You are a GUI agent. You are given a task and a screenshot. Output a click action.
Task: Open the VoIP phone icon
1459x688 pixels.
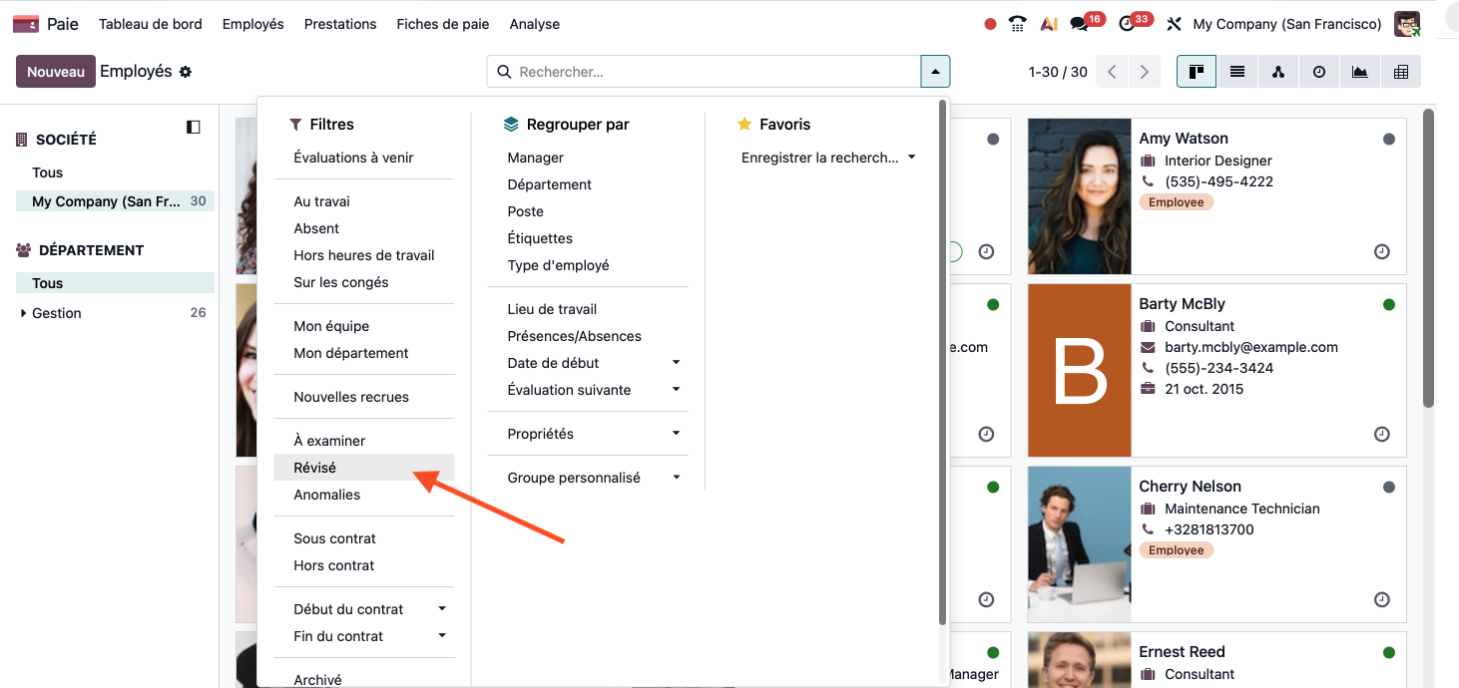(1018, 24)
